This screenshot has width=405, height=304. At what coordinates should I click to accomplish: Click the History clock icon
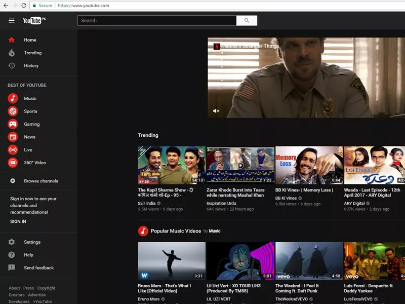[11, 66]
